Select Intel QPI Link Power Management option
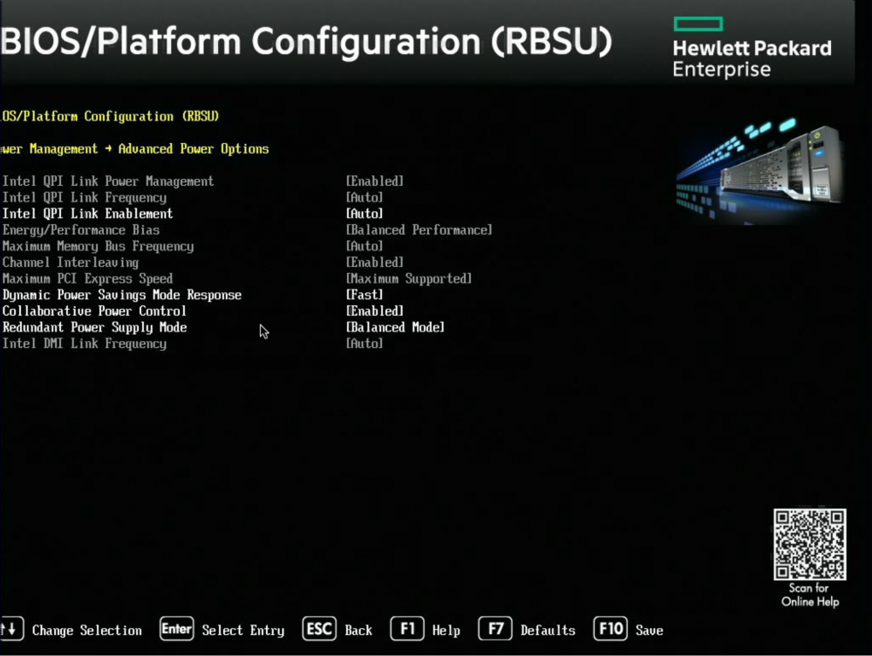This screenshot has height=656, width=872. coord(108,181)
